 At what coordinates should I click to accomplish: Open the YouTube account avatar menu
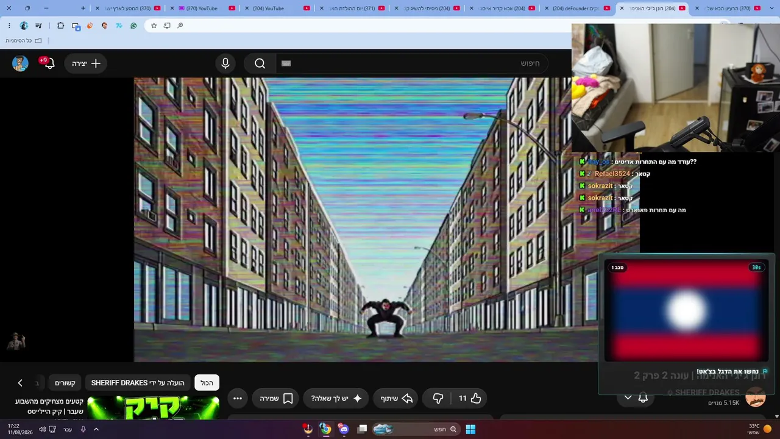pyautogui.click(x=20, y=63)
